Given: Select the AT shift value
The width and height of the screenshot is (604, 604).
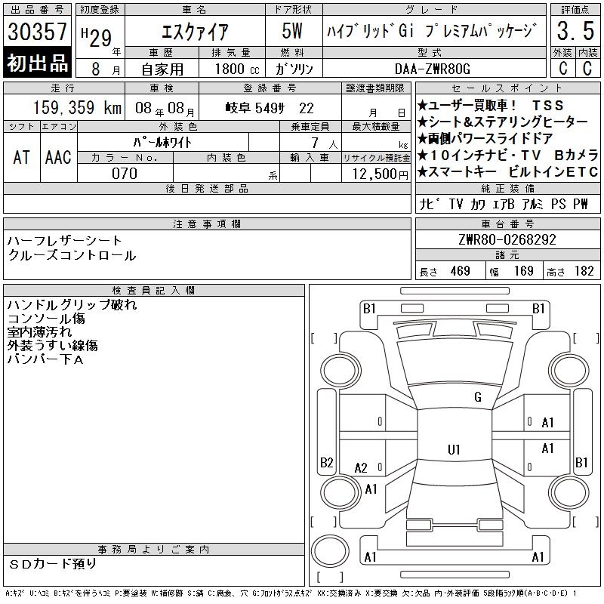Looking at the screenshot, I should pos(22,157).
